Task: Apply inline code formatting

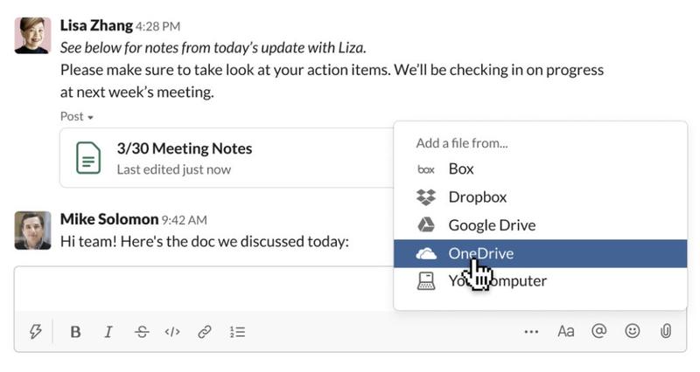Action: tap(172, 332)
